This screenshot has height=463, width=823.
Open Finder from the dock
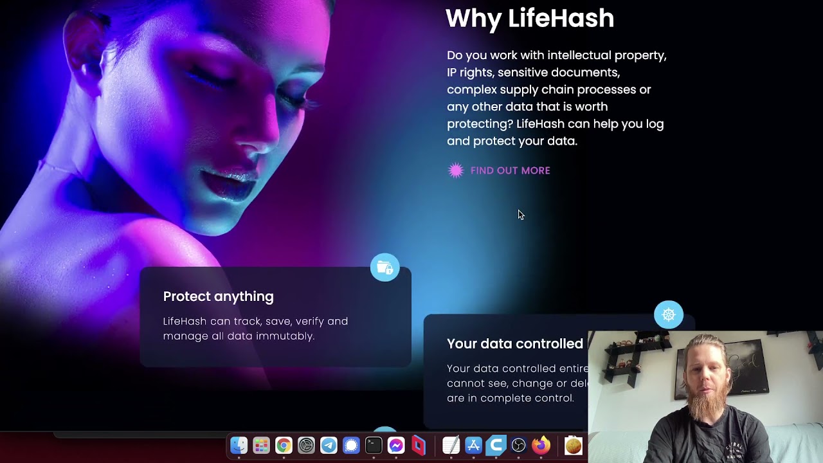pos(239,445)
